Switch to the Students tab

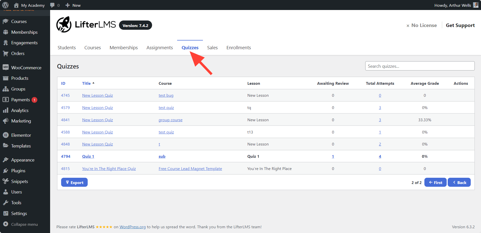[67, 47]
